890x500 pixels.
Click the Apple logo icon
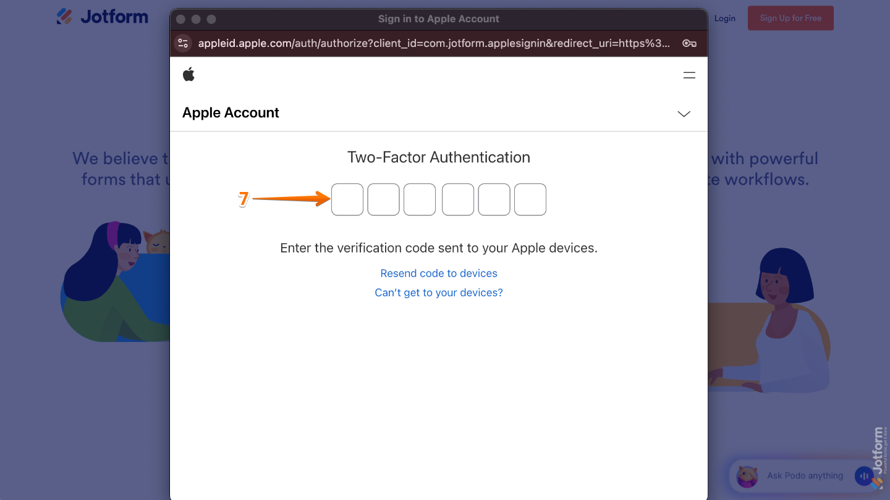pyautogui.click(x=189, y=74)
